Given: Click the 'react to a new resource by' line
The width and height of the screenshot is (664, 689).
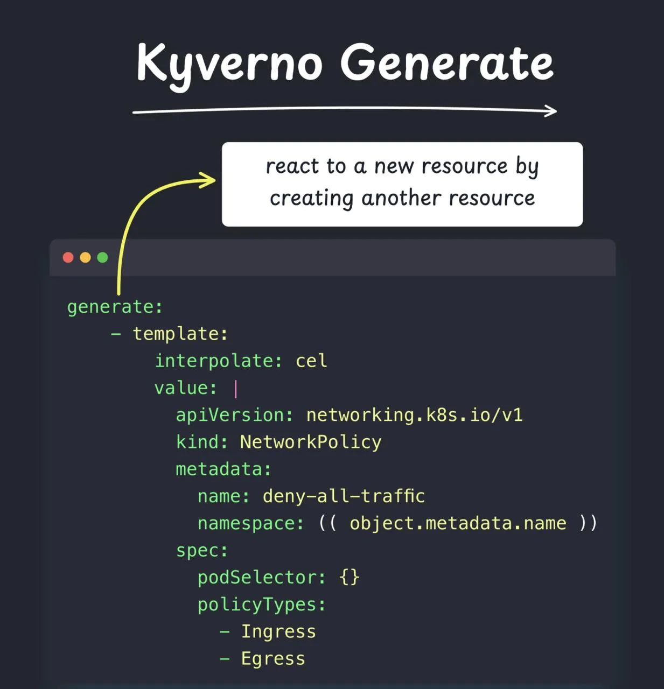Looking at the screenshot, I should pyautogui.click(x=402, y=167).
